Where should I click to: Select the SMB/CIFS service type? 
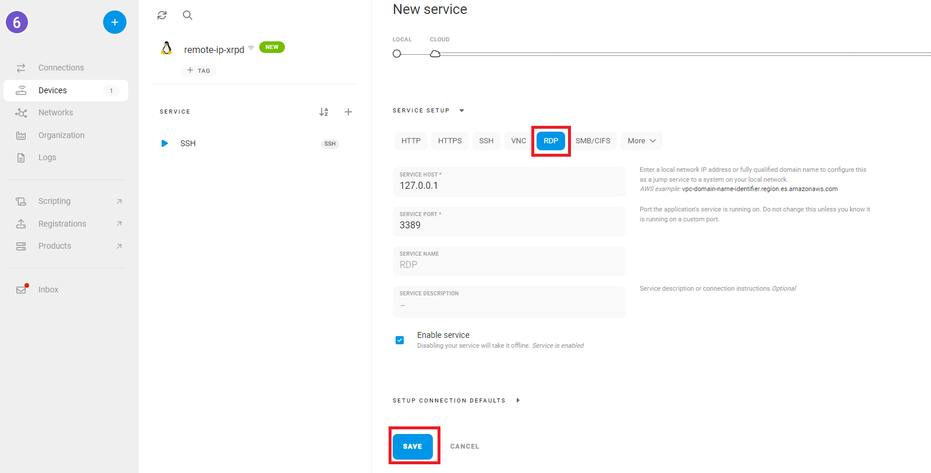pos(593,141)
